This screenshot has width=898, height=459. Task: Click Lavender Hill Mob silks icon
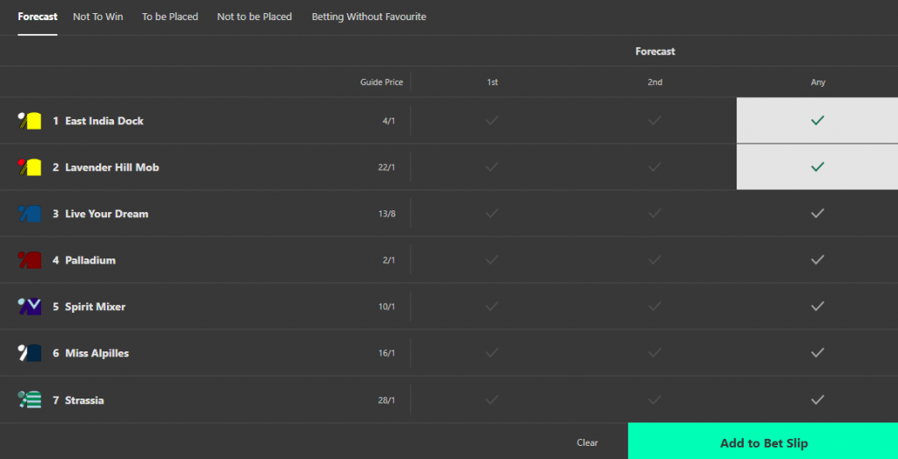[x=30, y=167]
